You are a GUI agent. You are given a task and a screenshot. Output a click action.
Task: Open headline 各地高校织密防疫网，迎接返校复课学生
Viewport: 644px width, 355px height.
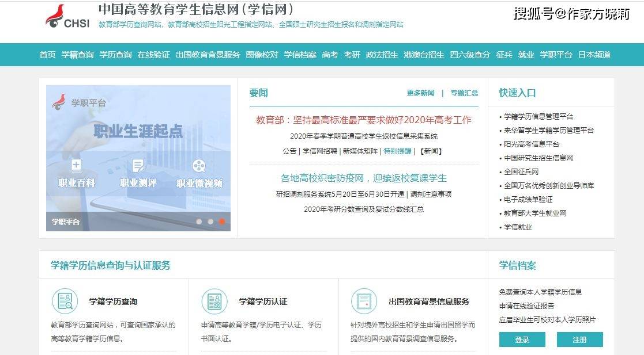pos(364,178)
